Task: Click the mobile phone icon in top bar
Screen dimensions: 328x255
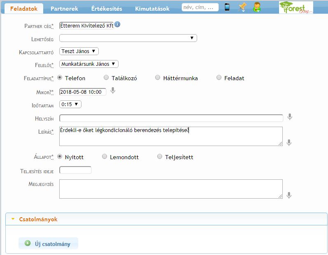Action: [x=227, y=7]
